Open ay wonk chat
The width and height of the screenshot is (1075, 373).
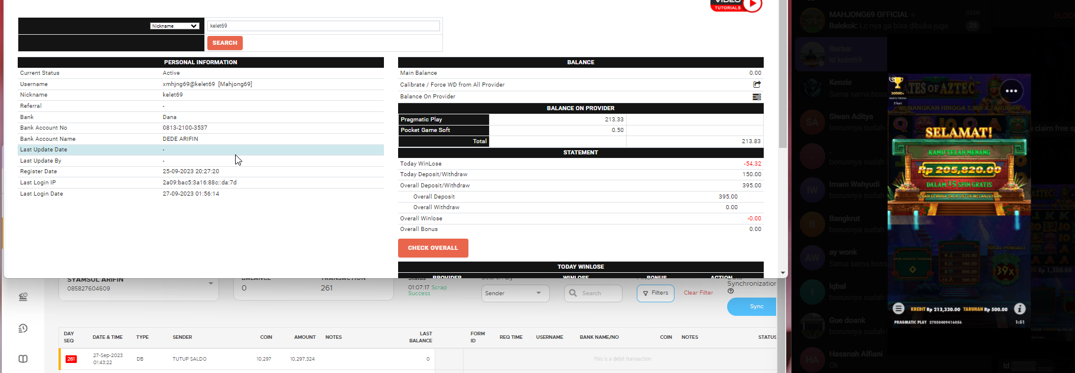[x=841, y=258]
